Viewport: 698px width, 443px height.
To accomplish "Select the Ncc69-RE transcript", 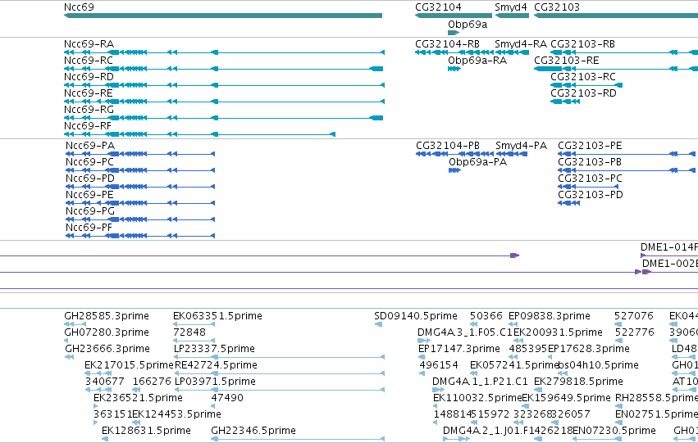I will click(x=225, y=102).
